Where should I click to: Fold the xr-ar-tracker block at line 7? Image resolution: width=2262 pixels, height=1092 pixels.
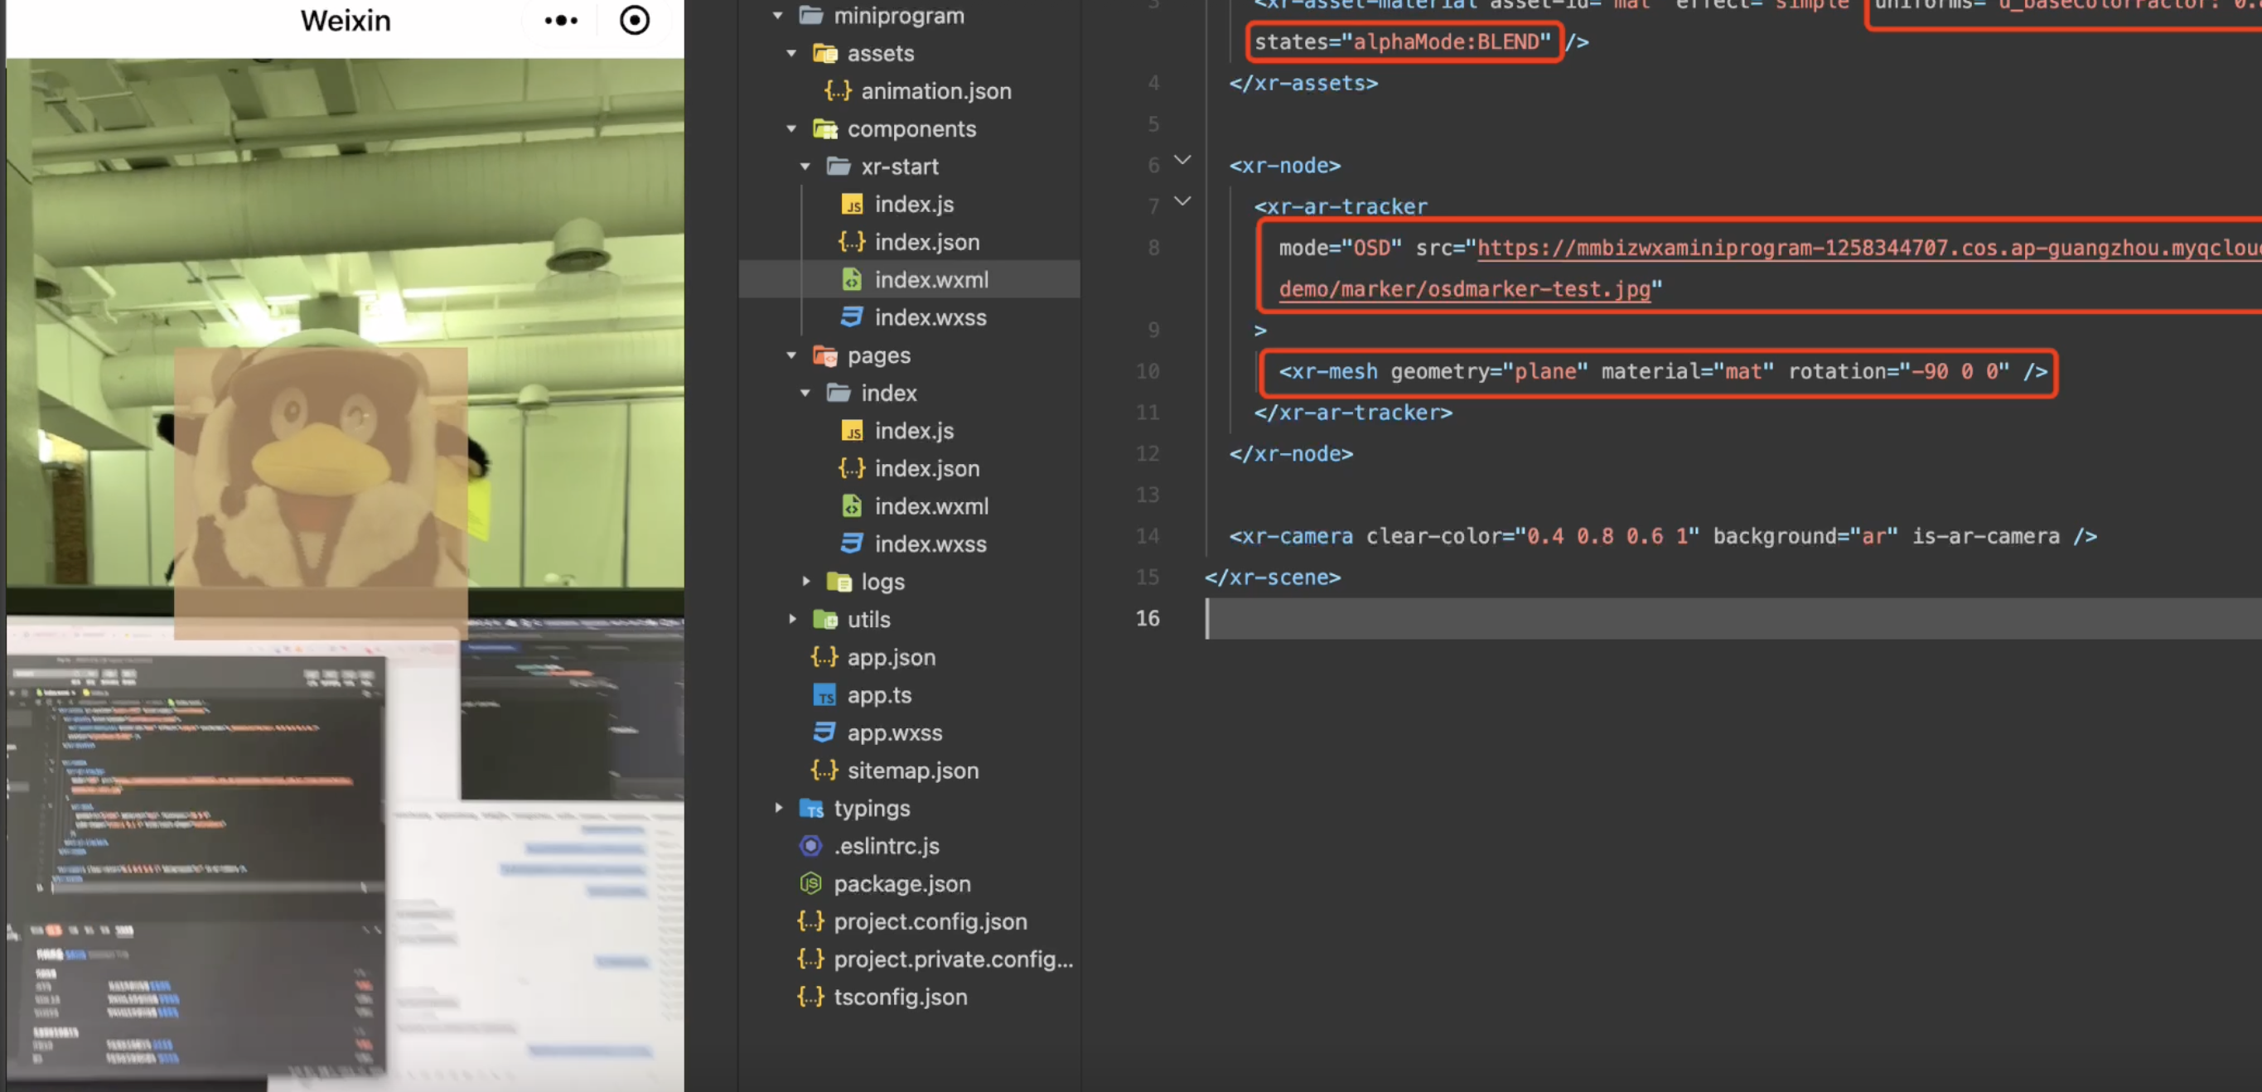coord(1183,202)
